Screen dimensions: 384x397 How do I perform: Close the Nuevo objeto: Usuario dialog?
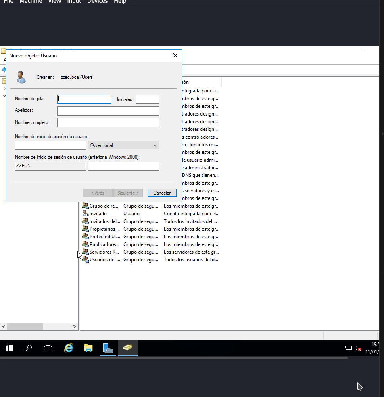point(175,55)
